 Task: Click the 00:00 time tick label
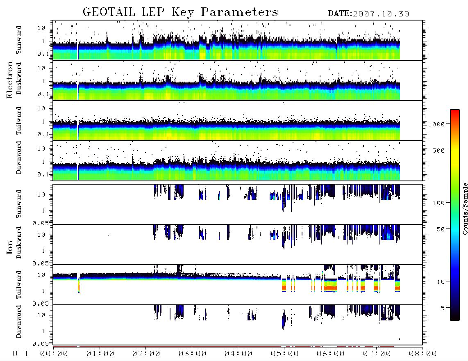(54, 354)
